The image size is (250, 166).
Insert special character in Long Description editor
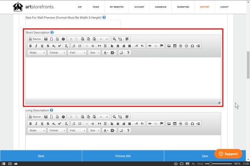click(192, 124)
